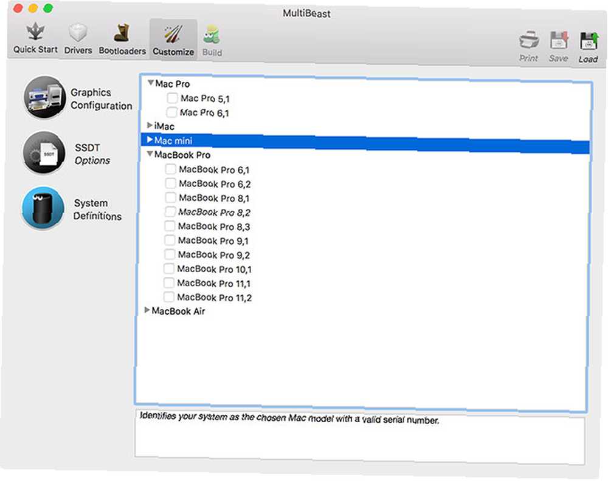Open System Definitions sidebar icon
Image resolution: width=608 pixels, height=481 pixels.
pyautogui.click(x=43, y=208)
